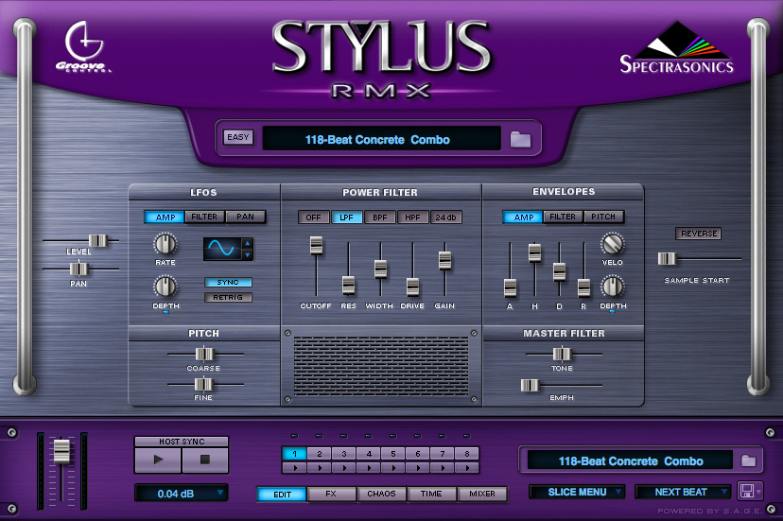Toggle the LFO SYNC button
The image size is (783, 521).
coord(228,282)
